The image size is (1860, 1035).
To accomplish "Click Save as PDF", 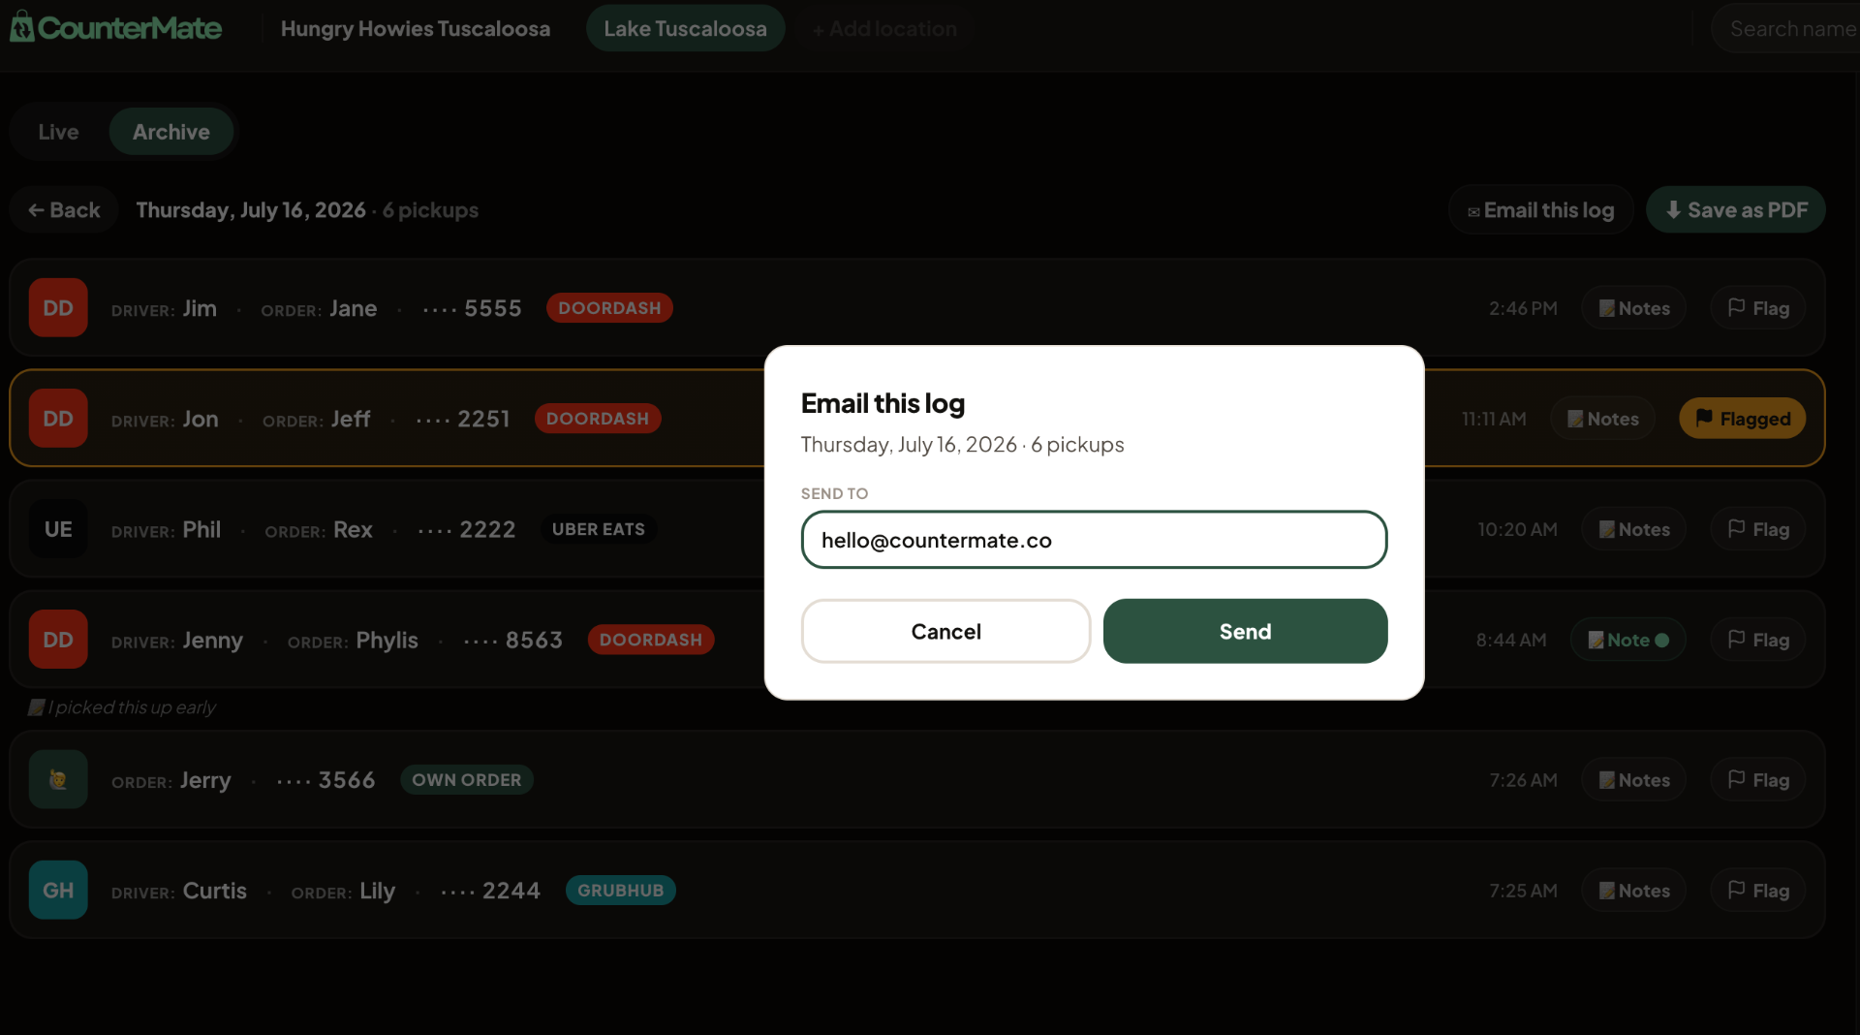I will [x=1736, y=210].
